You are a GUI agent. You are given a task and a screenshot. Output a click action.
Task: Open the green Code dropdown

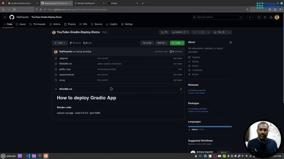tap(177, 43)
